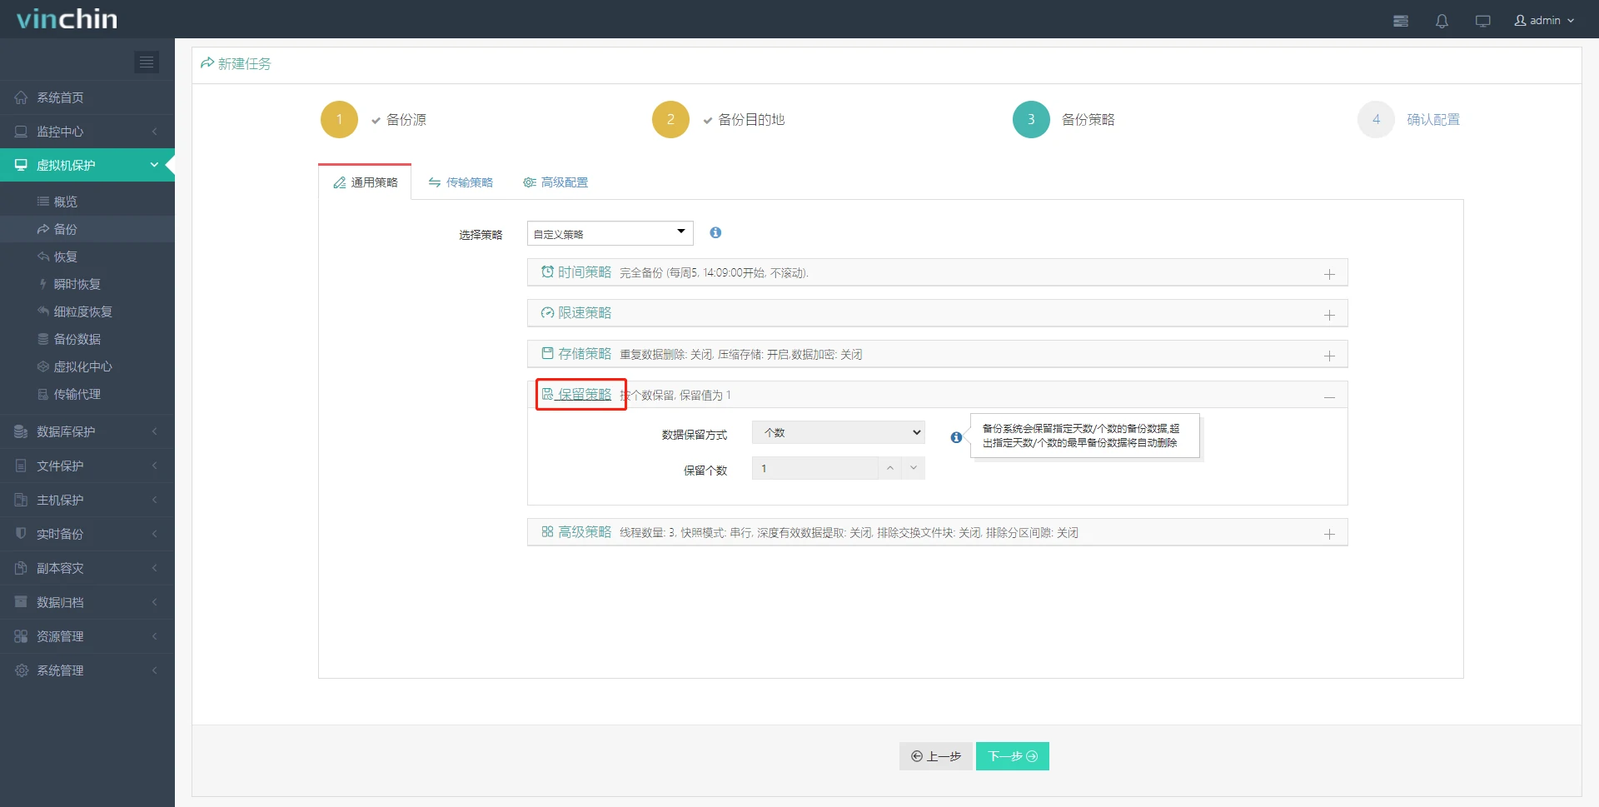This screenshot has width=1599, height=807.
Task: Collapse 保留策略 with minus icon
Action: click(x=1329, y=397)
